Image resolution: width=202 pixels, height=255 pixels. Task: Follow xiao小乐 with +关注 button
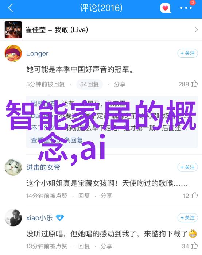click(187, 217)
